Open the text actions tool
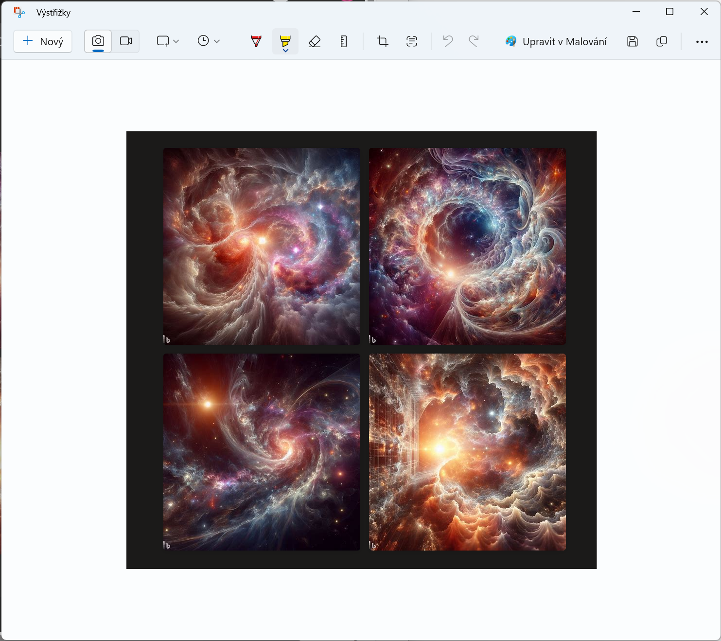Viewport: 721px width, 641px height. (412, 41)
